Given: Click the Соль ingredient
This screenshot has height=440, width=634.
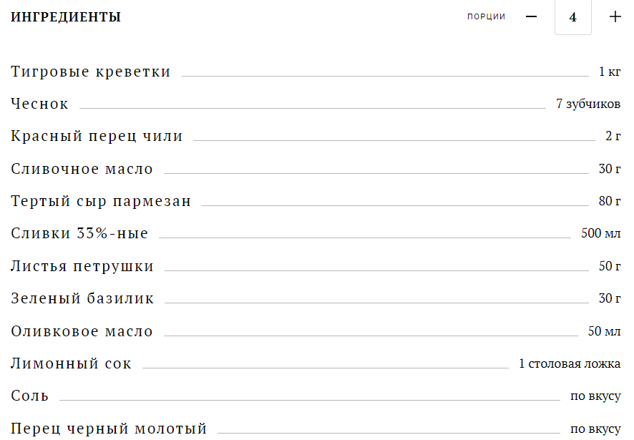Looking at the screenshot, I should click(30, 396).
